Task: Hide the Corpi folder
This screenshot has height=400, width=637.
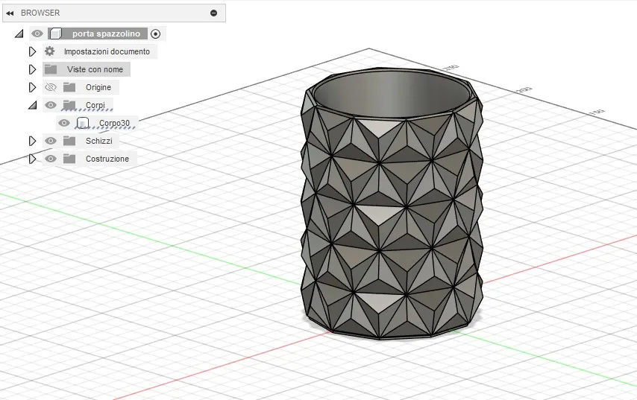Action: tap(51, 105)
